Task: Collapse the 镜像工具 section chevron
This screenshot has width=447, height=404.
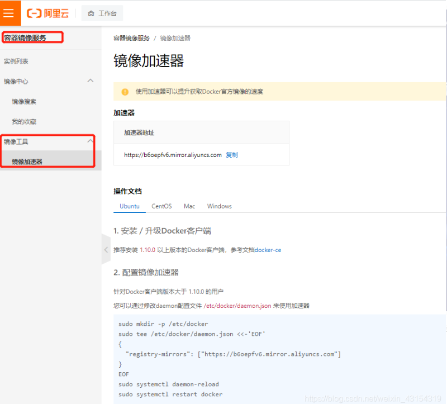Action: 91,141
